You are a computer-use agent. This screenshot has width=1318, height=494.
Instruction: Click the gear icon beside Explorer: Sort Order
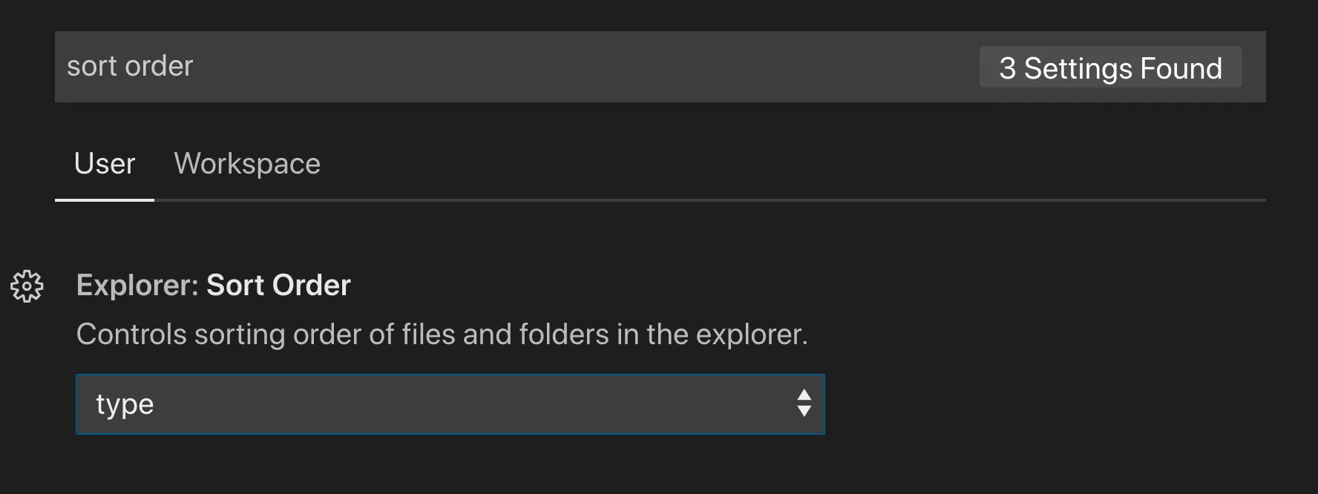(x=27, y=286)
